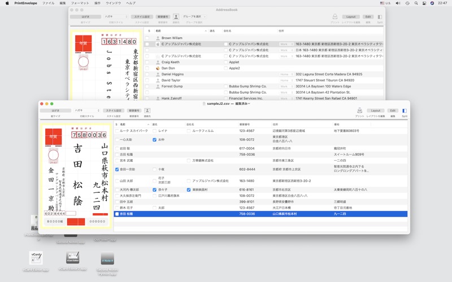Viewport: 452px width, 282px height.
Task: Open vCard Editor.app desktop icon
Action: click(36, 258)
